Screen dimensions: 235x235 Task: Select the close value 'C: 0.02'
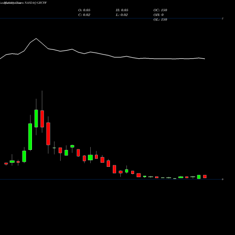click(x=84, y=15)
